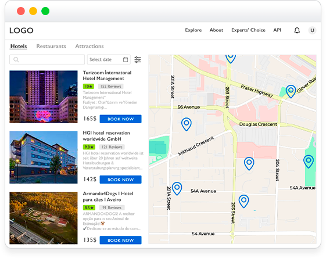Book the Turizoom hotel for 165$
Image resolution: width=326 pixels, height=258 pixels.
click(121, 119)
